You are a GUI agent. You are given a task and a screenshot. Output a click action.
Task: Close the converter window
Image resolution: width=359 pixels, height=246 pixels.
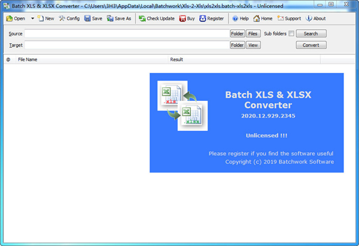[x=346, y=5]
